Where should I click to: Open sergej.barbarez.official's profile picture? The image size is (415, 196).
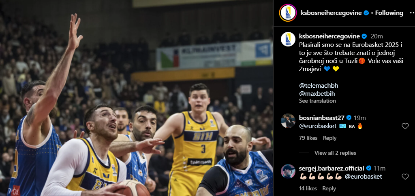click(288, 171)
